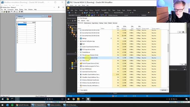Expand VirtualBox Guest Additions Service row
Screen dimensions: 190x107
click(x=78, y=75)
